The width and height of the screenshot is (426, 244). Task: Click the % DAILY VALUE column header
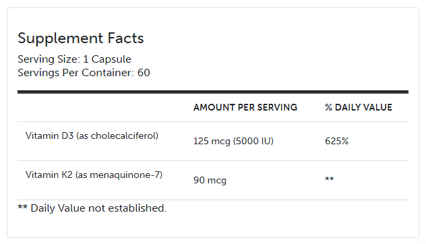359,107
